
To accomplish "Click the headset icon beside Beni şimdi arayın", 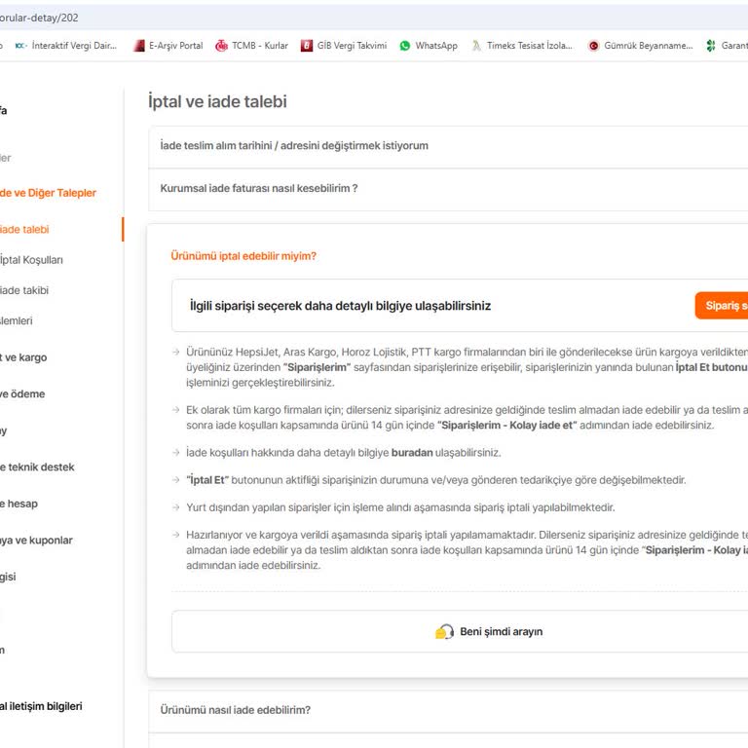I will (444, 631).
